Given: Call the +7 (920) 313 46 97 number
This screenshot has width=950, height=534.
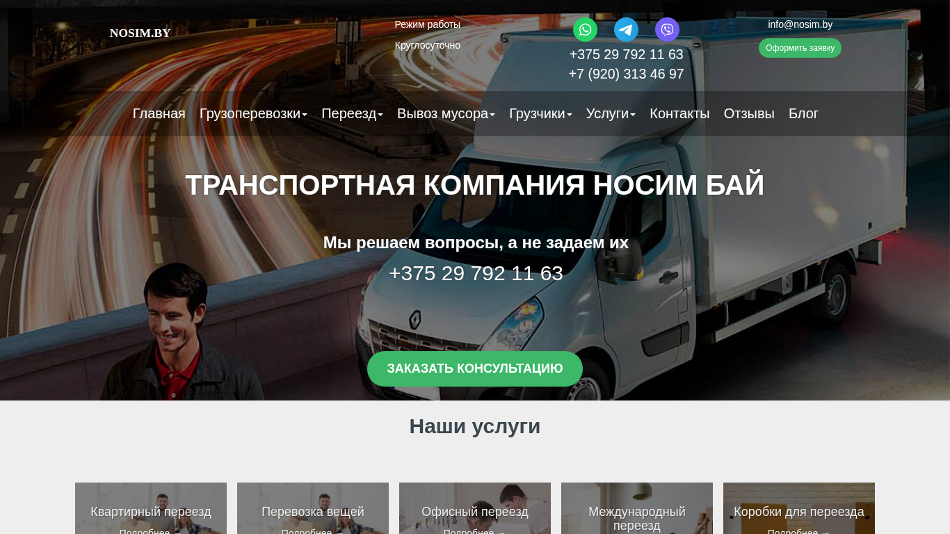Looking at the screenshot, I should point(627,74).
